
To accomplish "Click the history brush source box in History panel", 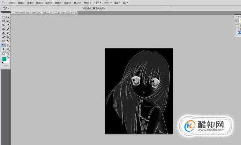I will 236,20.
